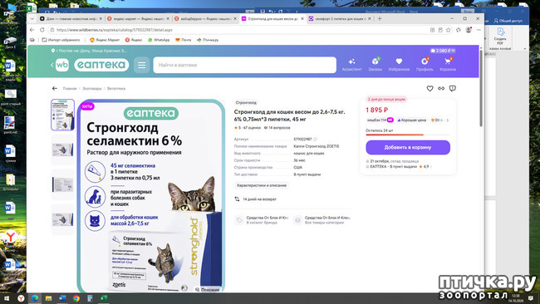
Task: Open the Корзина cart icon
Action: pyautogui.click(x=447, y=65)
